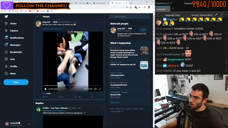Click the Search Twitter field
This screenshot has height=128, width=228.
point(129,17)
